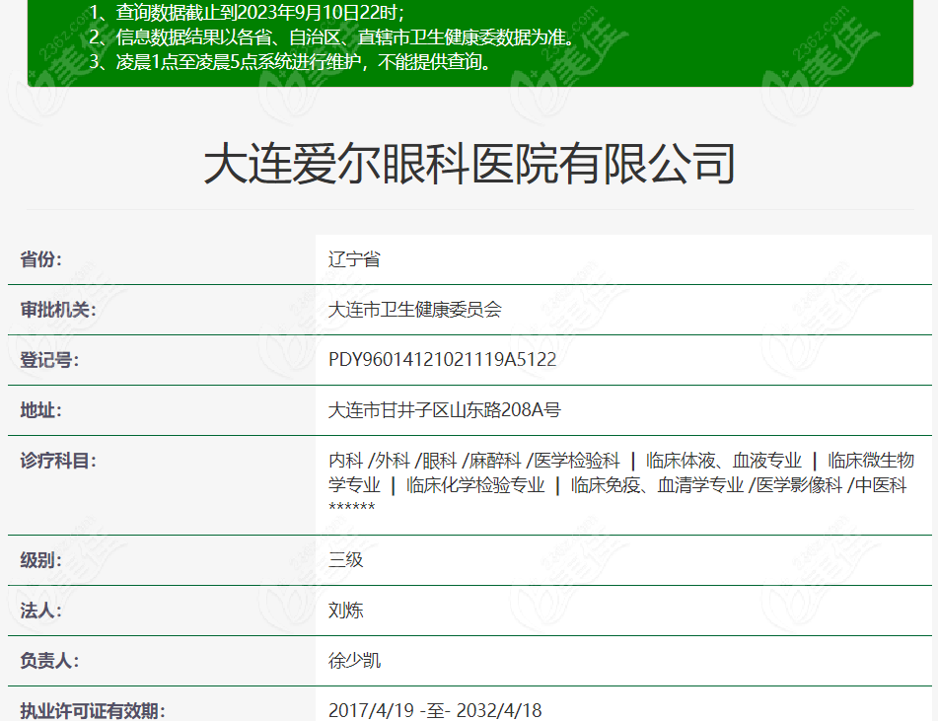
Task: Click the hospital name heading 大连爱尔眼科医院有限公司
Action: (469, 164)
